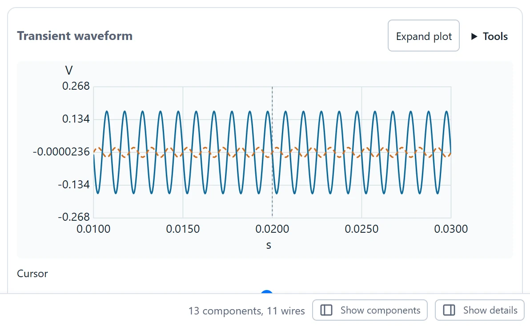
Task: Click the -0.0000236 y-axis value
Action: pyautogui.click(x=61, y=152)
